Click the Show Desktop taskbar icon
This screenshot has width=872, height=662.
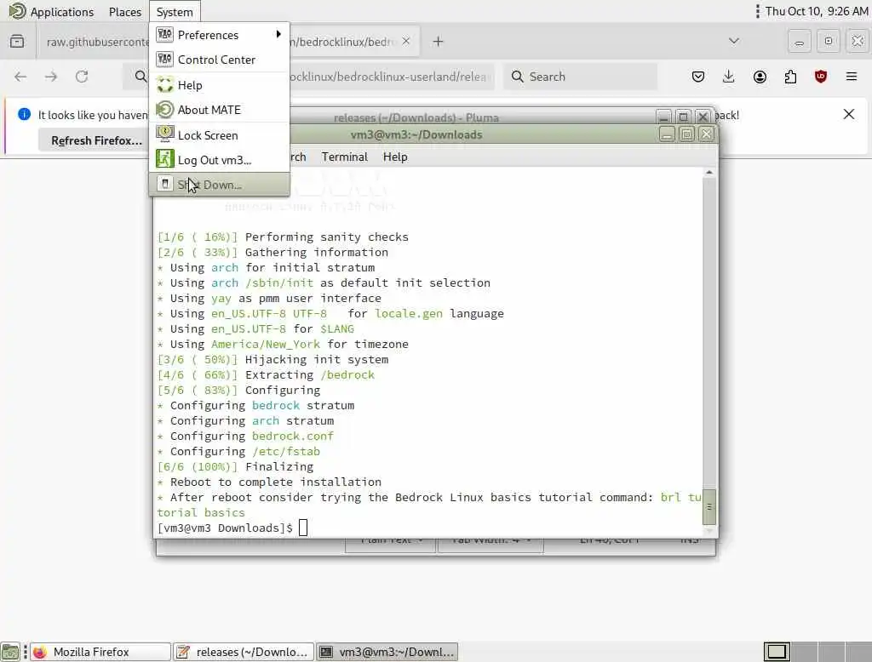[x=10, y=652]
